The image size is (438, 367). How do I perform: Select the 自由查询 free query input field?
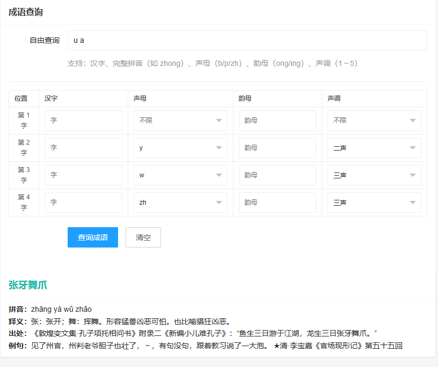[246, 40]
